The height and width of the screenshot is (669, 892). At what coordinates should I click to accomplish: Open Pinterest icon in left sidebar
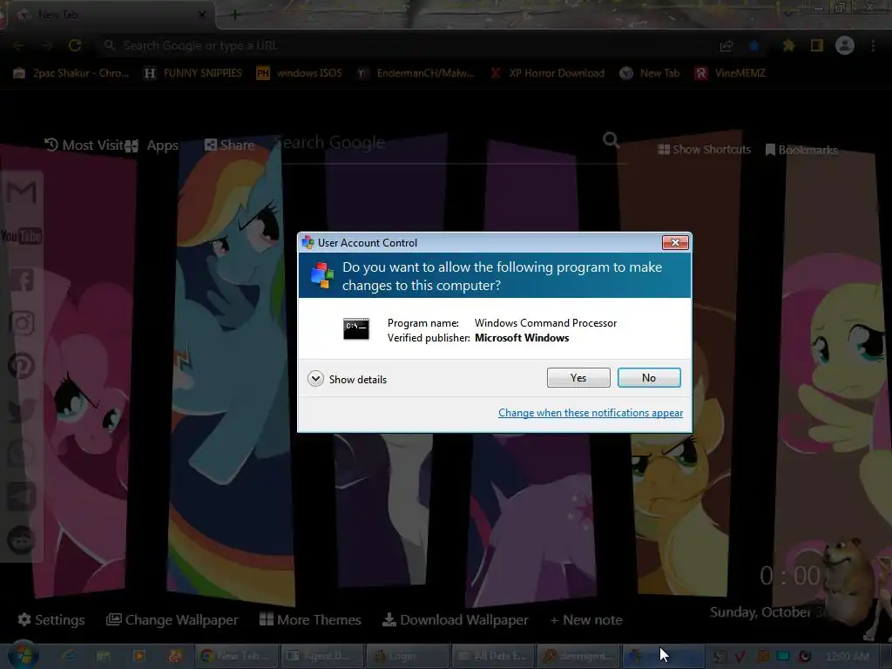[x=22, y=367]
